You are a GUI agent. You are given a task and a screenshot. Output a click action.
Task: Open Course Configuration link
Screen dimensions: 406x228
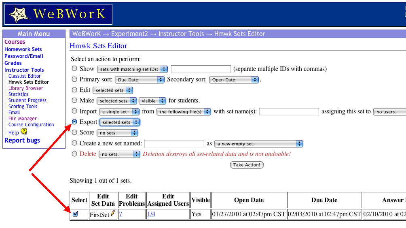point(31,125)
